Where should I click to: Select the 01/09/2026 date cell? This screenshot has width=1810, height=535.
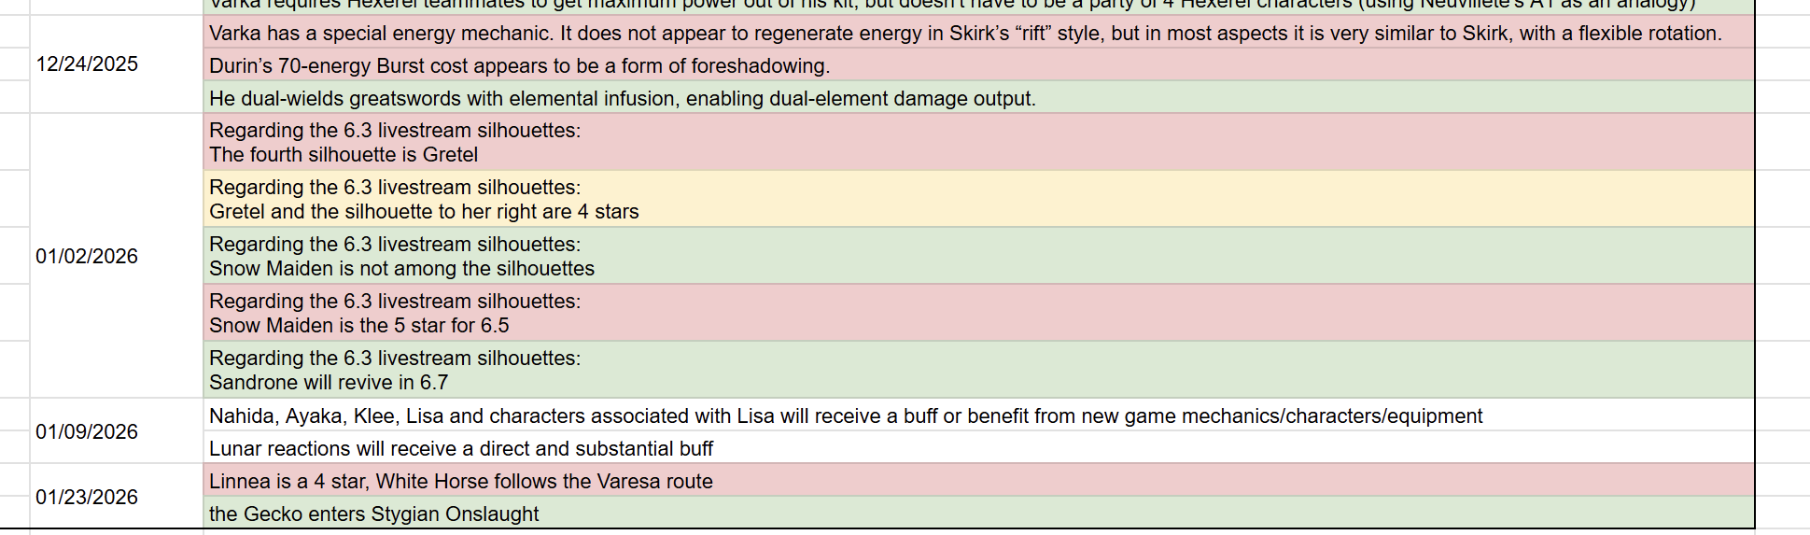[x=117, y=431]
